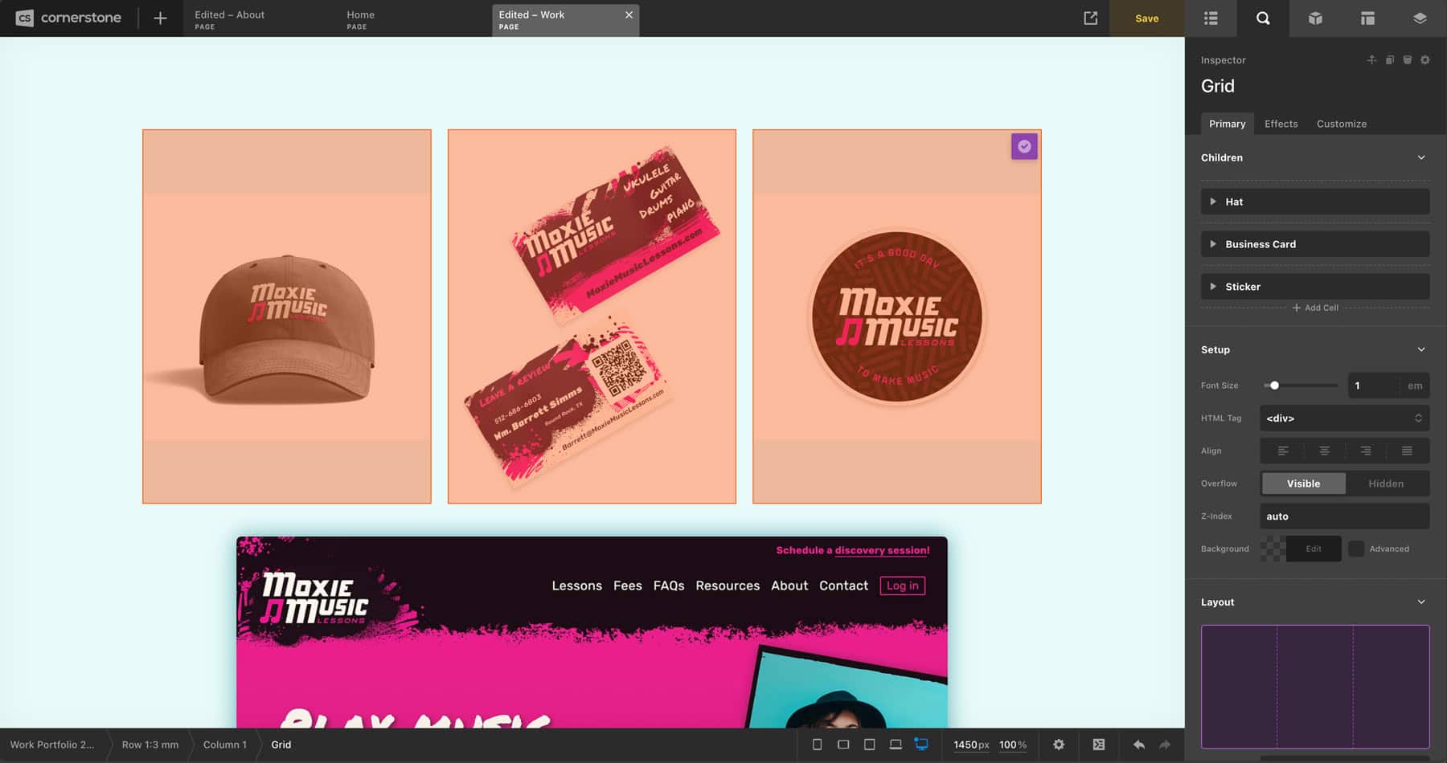Open the code editor icon in bottom bar
1447x763 pixels.
[x=1099, y=745]
